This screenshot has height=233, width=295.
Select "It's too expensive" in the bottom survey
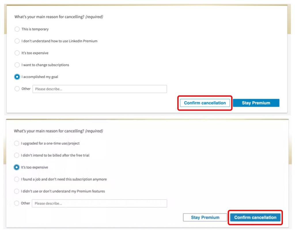click(16, 167)
